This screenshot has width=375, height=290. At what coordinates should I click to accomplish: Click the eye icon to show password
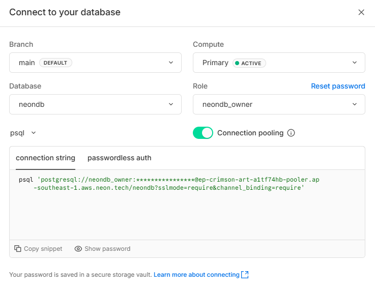coord(78,249)
